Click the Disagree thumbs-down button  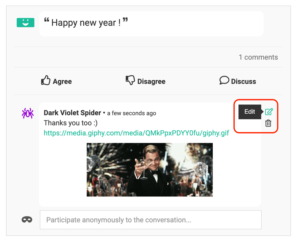pos(145,81)
